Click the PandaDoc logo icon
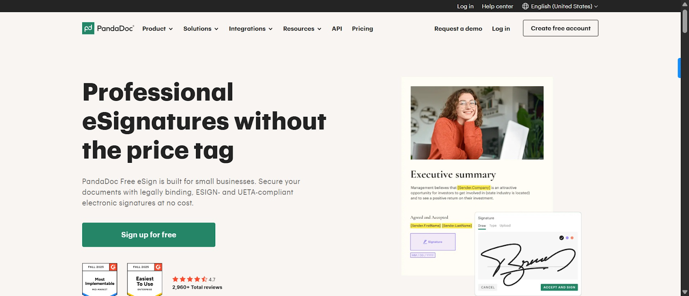This screenshot has width=689, height=296. click(x=88, y=28)
